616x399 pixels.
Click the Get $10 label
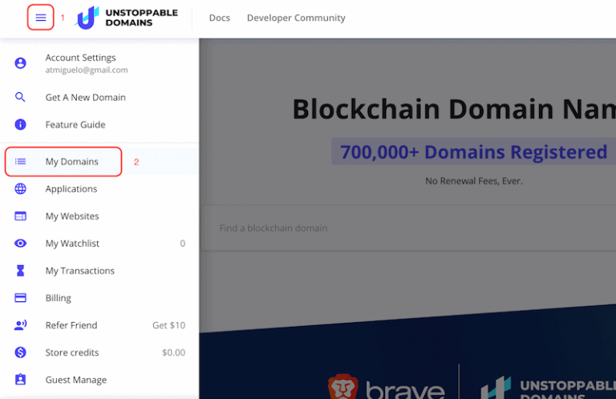coord(168,325)
